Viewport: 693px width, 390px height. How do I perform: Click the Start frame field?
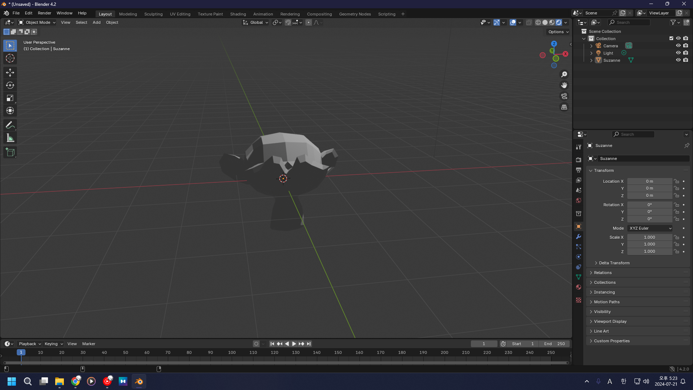(x=523, y=344)
